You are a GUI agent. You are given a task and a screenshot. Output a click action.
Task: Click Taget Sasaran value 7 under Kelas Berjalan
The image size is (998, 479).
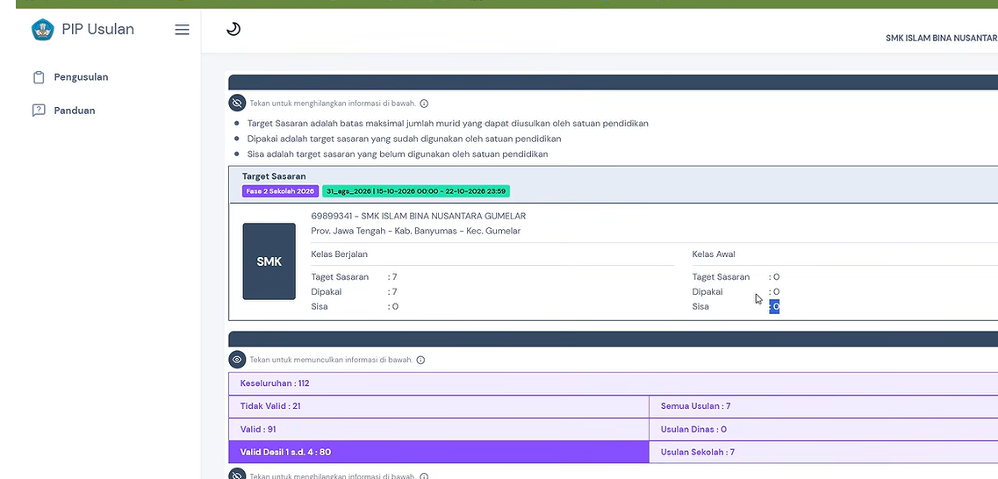pos(392,277)
